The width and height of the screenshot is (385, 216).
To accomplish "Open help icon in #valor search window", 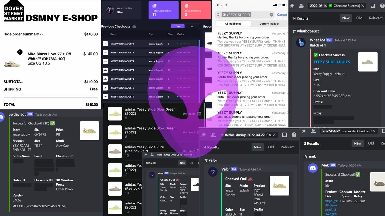I will point(294,135).
